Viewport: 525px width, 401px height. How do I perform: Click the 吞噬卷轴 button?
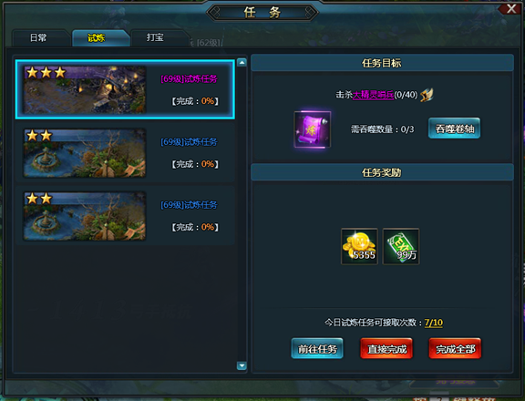pos(454,129)
